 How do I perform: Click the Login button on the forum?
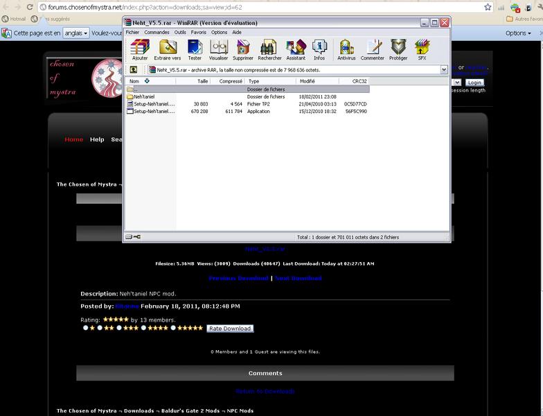(474, 83)
